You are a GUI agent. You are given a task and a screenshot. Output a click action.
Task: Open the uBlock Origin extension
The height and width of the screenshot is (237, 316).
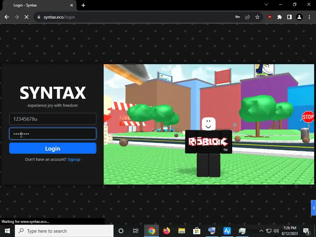[x=270, y=17]
